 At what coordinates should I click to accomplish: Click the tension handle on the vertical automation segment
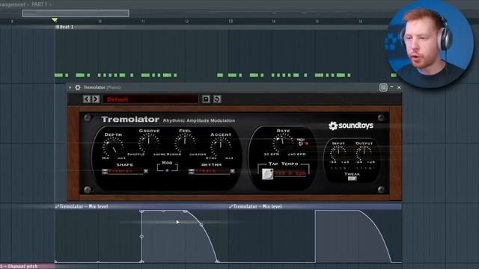pyautogui.click(x=141, y=236)
